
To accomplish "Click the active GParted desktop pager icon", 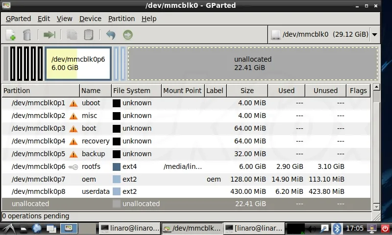I will click(x=69, y=228).
